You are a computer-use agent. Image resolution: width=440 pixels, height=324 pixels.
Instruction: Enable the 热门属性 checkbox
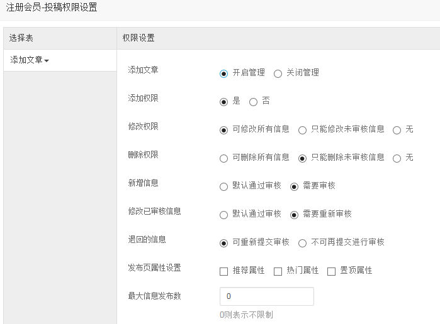[278, 271]
